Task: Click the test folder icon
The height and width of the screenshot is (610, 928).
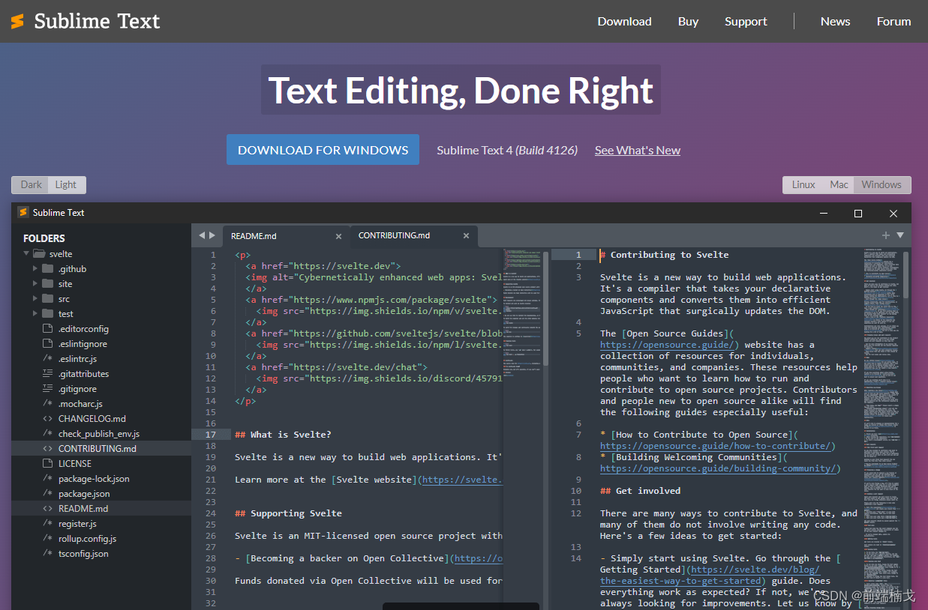Action: click(47, 314)
